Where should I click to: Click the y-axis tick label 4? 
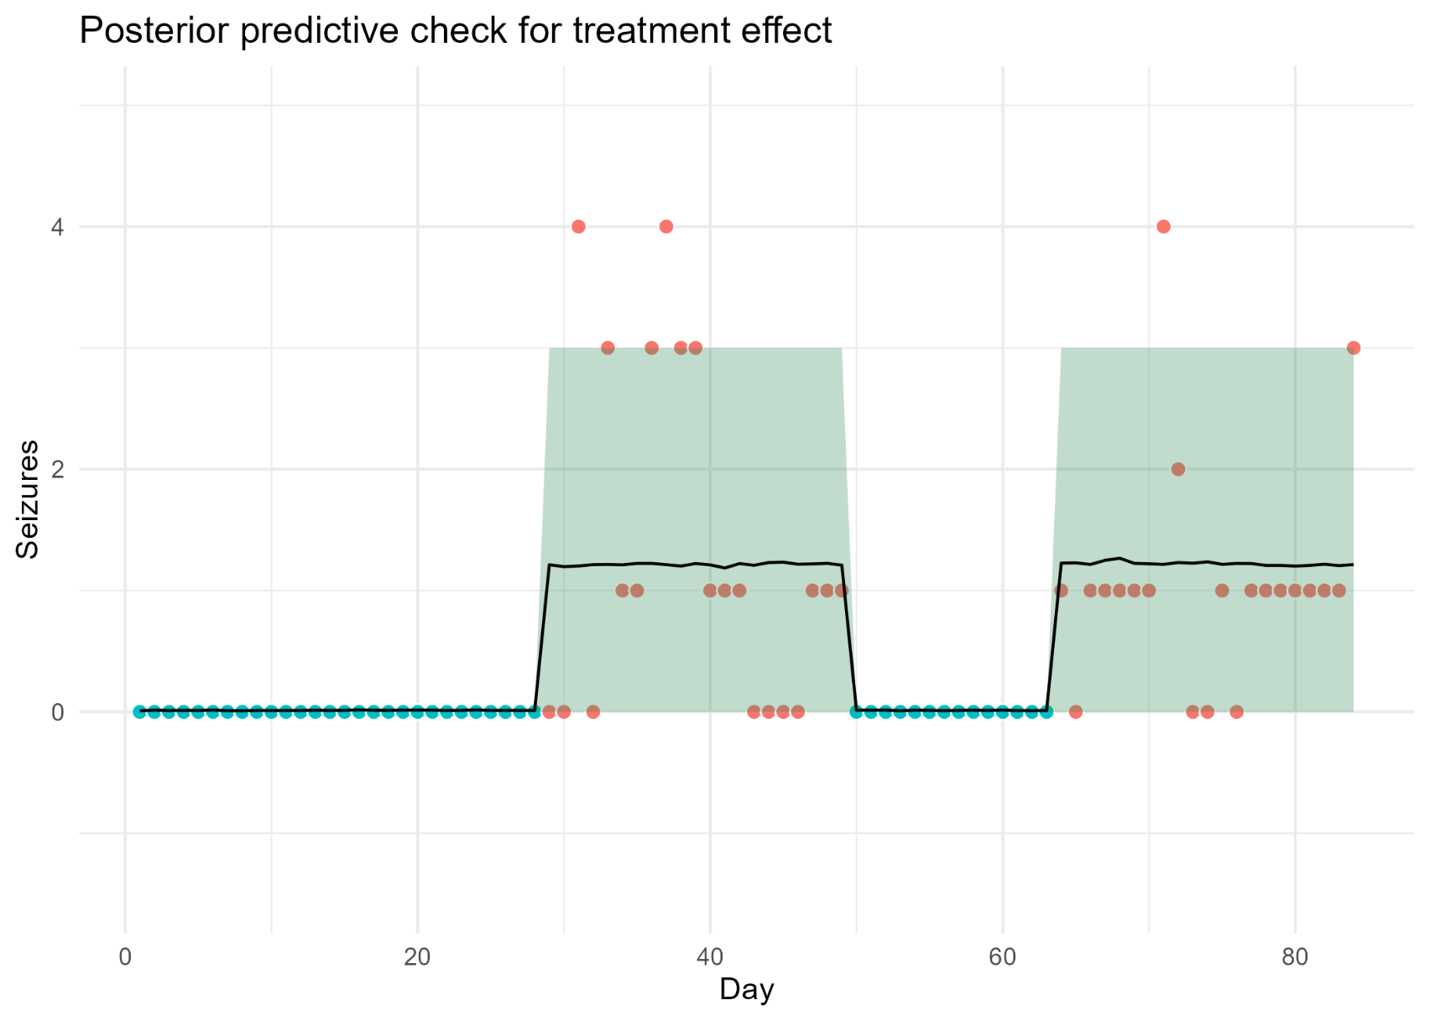click(58, 227)
